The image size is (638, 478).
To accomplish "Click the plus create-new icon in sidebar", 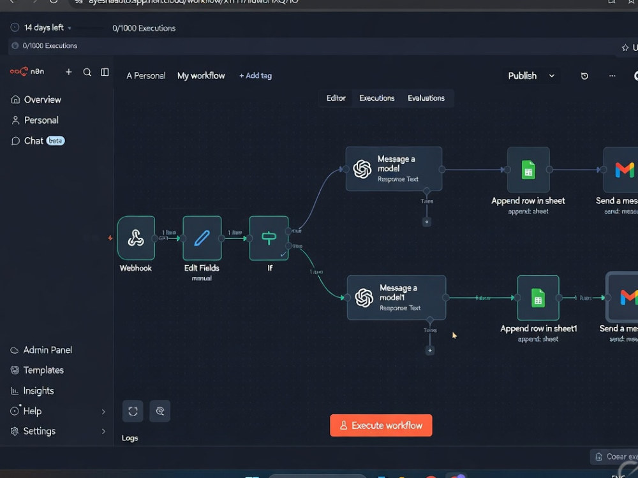I will [69, 72].
